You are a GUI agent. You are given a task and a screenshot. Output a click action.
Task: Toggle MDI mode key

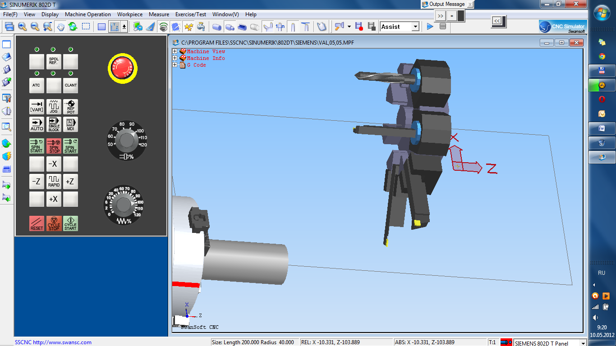(x=70, y=124)
